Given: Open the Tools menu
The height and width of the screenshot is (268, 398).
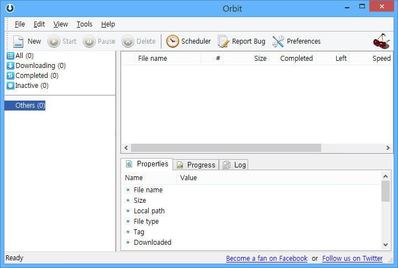Looking at the screenshot, I should (x=84, y=24).
